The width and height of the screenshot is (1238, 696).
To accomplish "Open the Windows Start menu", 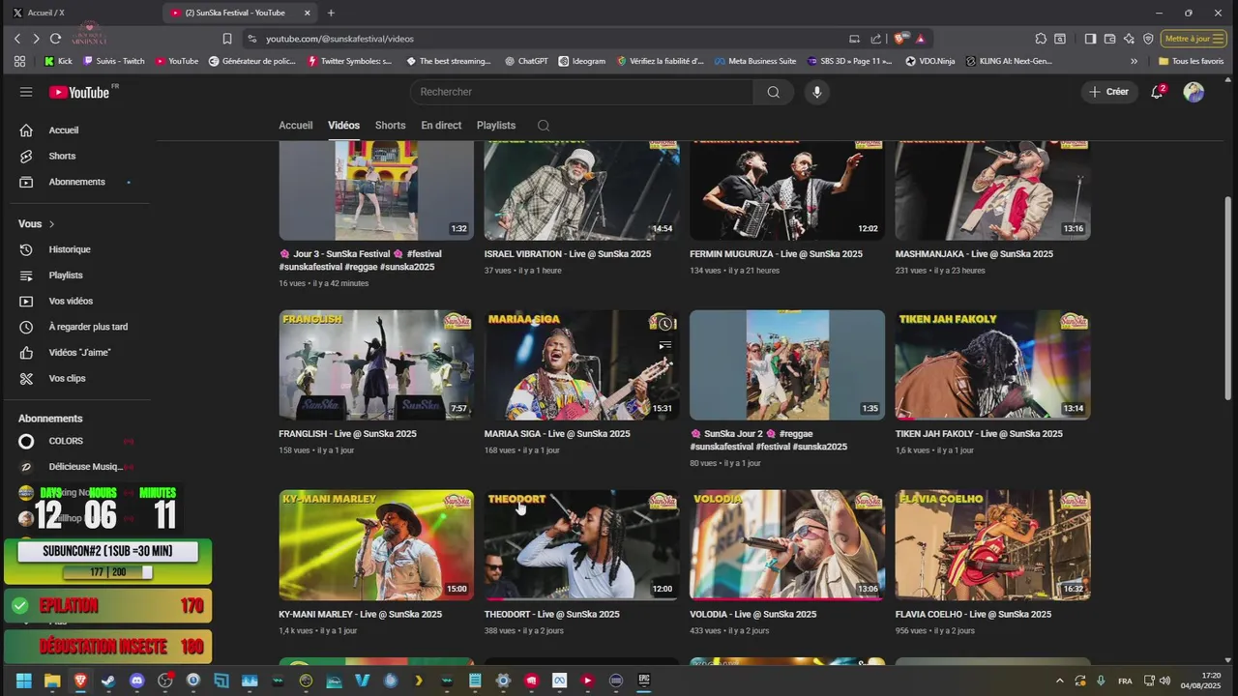I will [24, 681].
